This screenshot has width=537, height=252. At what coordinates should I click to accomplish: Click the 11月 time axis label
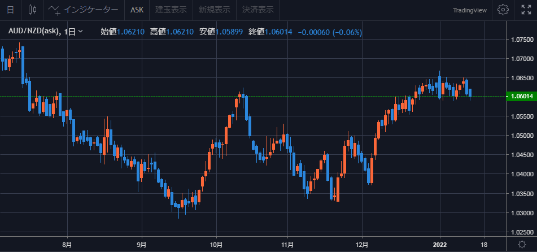click(287, 245)
